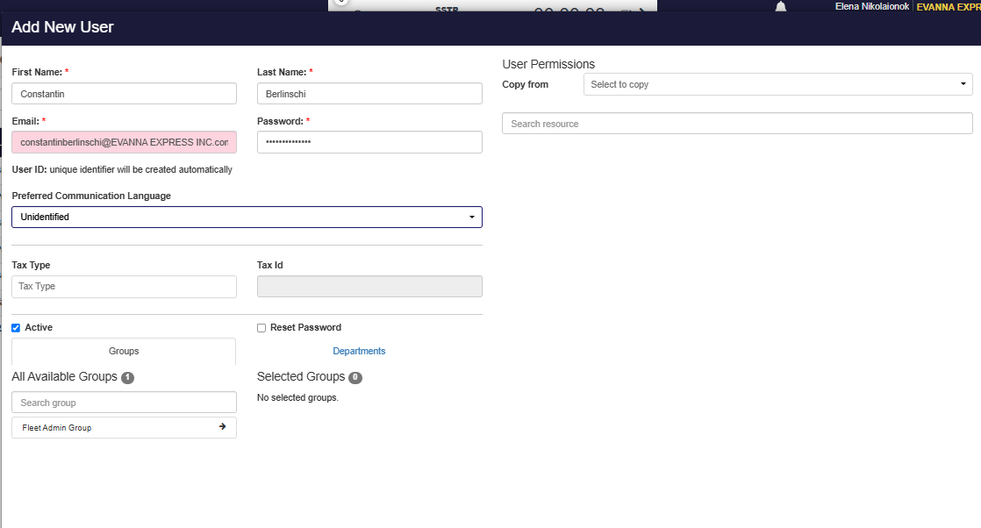Click the Elena Nikolaionok user name
The height and width of the screenshot is (528, 981).
pyautogui.click(x=872, y=6)
